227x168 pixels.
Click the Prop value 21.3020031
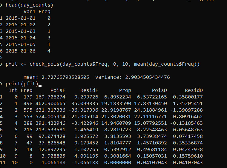(x=116, y=117)
